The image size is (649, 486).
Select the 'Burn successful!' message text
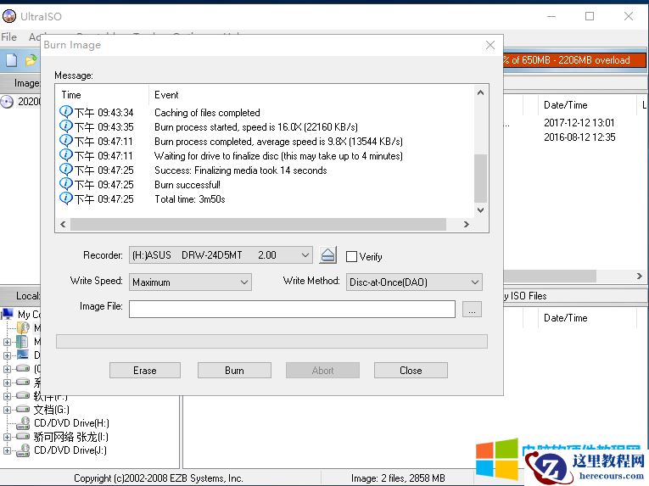[x=187, y=185]
